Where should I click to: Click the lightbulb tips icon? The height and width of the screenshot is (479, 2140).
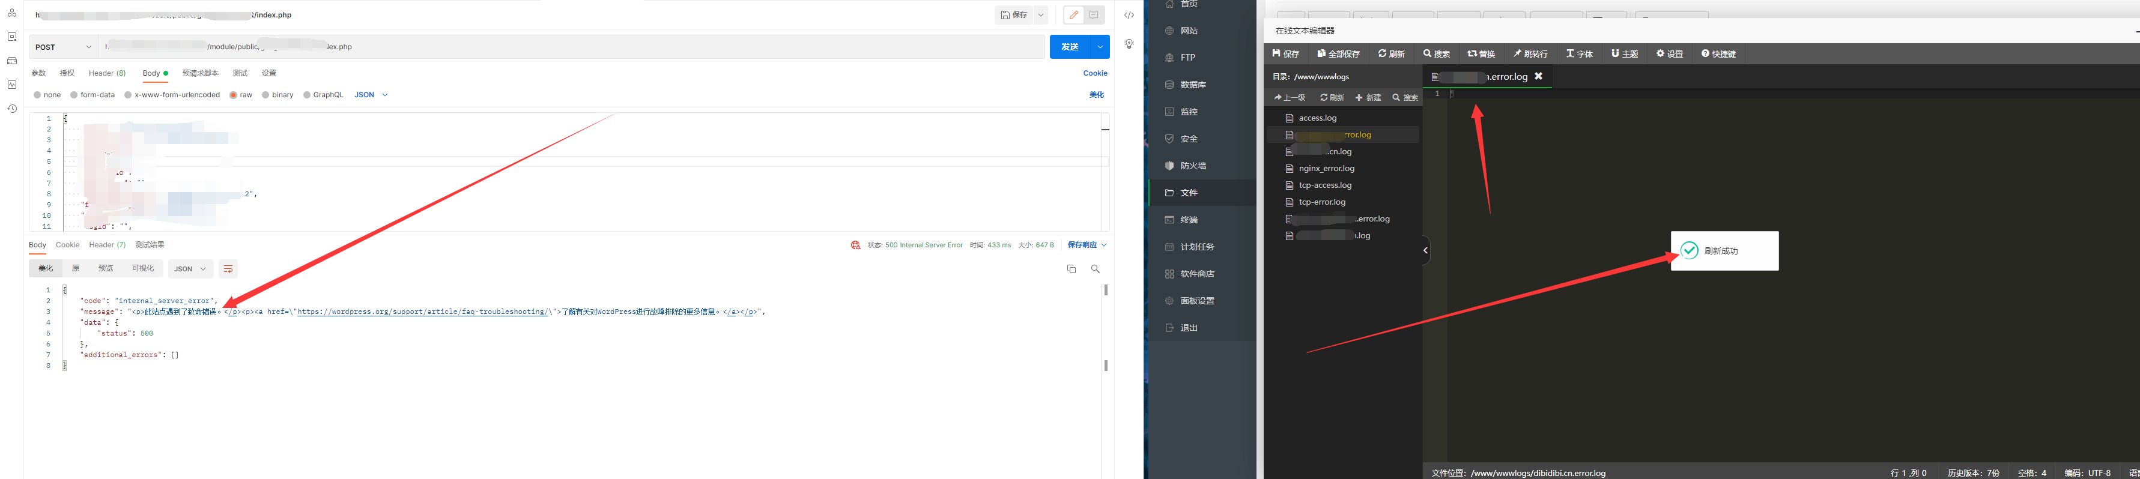(x=1129, y=44)
